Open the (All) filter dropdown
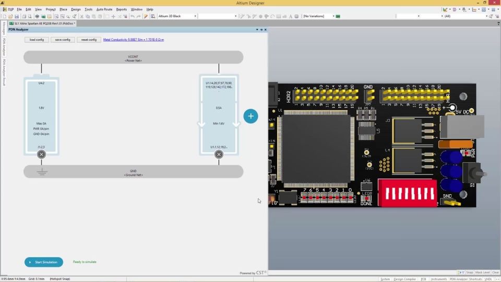The width and height of the screenshot is (501, 282). coord(486,16)
